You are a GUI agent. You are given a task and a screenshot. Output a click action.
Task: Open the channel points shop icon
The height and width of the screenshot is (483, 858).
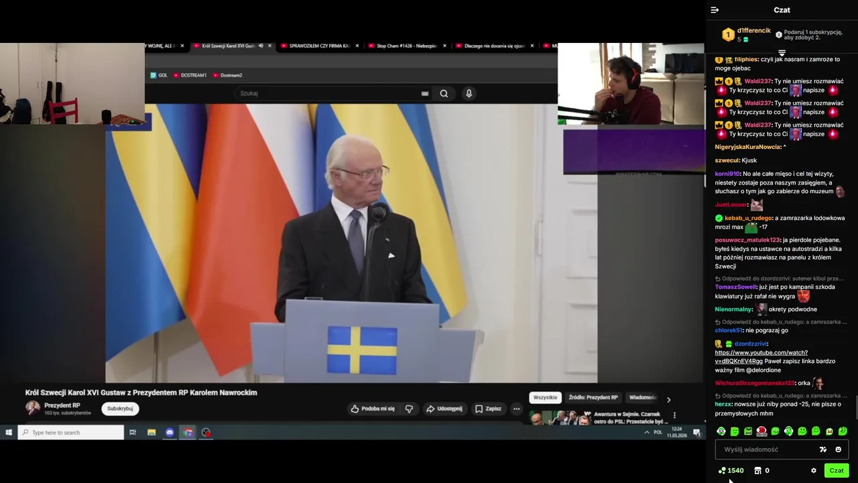(x=757, y=470)
